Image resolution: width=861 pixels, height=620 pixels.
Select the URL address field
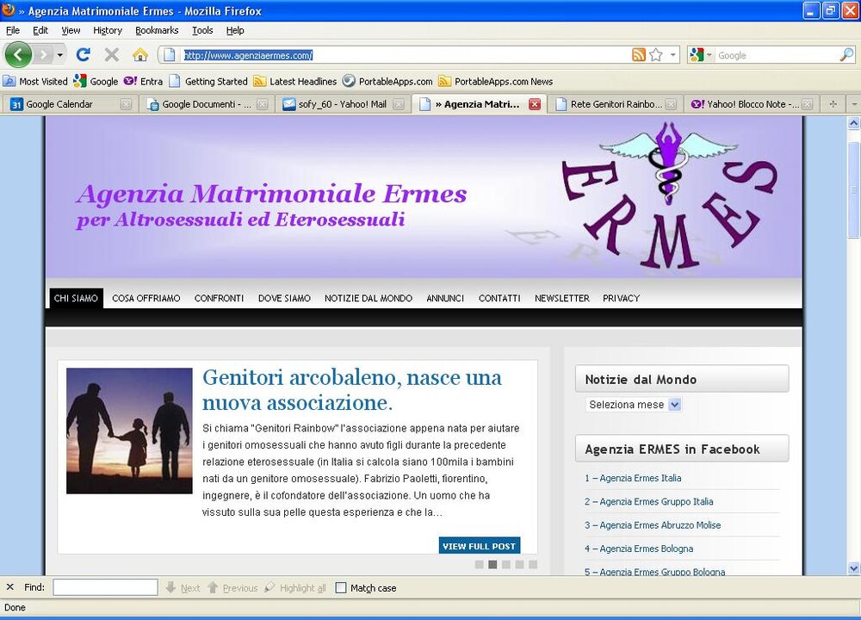coord(406,55)
